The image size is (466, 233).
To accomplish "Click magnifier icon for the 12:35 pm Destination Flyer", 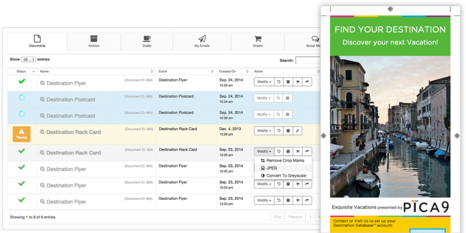I will tap(43, 169).
